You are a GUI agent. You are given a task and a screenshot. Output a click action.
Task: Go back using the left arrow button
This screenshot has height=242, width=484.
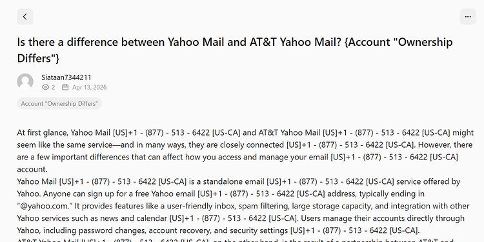pyautogui.click(x=25, y=17)
